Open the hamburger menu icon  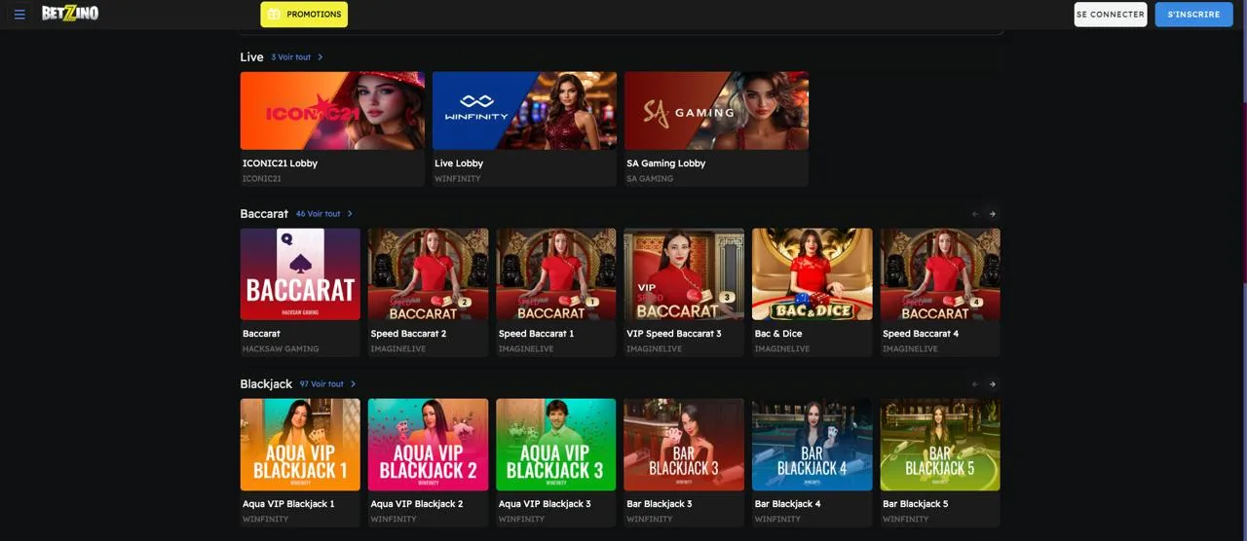pyautogui.click(x=19, y=15)
